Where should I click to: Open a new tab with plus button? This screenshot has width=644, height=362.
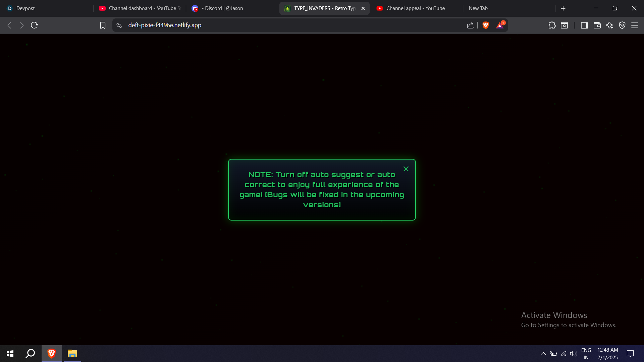coord(563,8)
